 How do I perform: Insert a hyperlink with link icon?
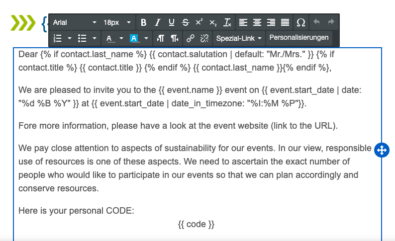point(190,38)
